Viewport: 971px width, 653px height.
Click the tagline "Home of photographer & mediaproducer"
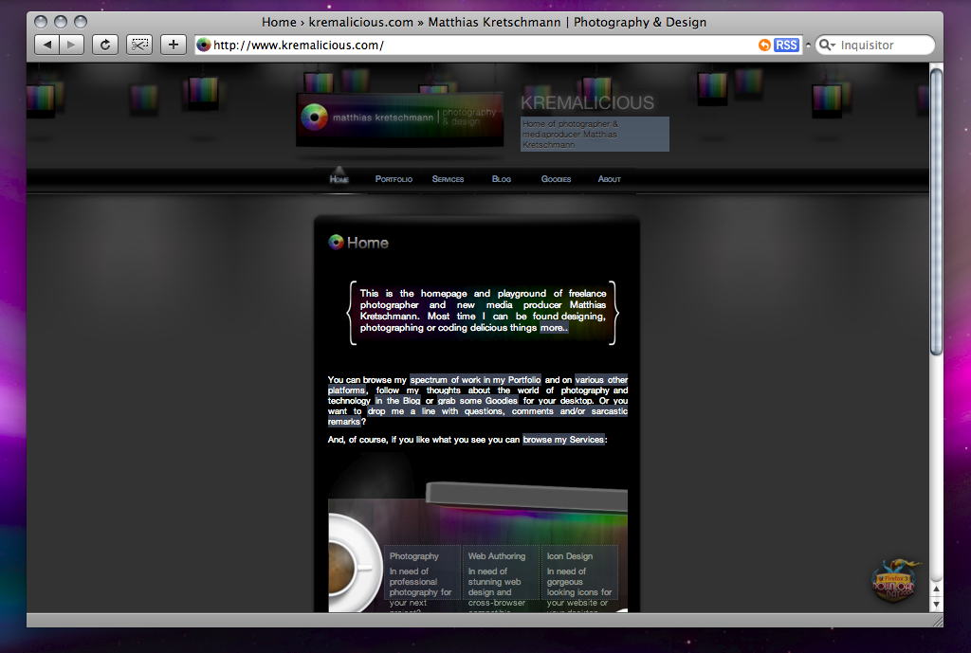coord(595,135)
